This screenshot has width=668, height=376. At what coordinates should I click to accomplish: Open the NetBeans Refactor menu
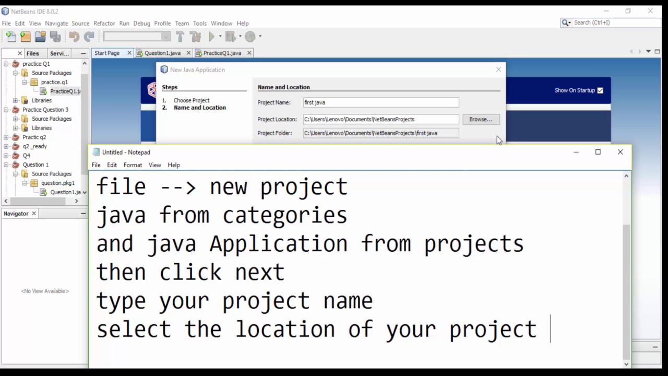click(104, 23)
